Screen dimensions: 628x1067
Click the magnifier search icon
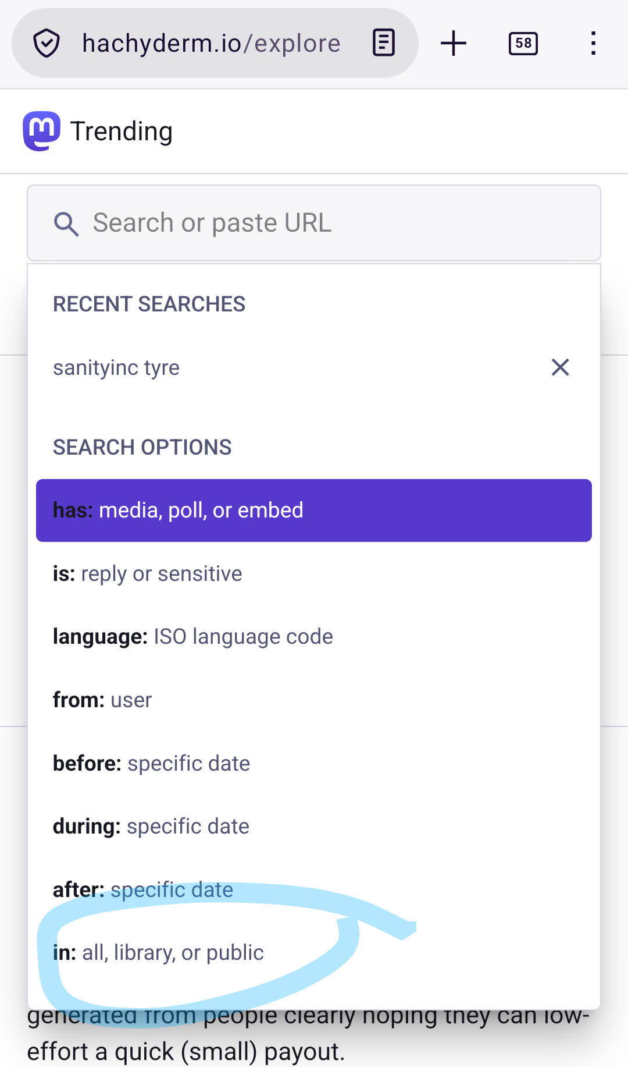pos(66,224)
